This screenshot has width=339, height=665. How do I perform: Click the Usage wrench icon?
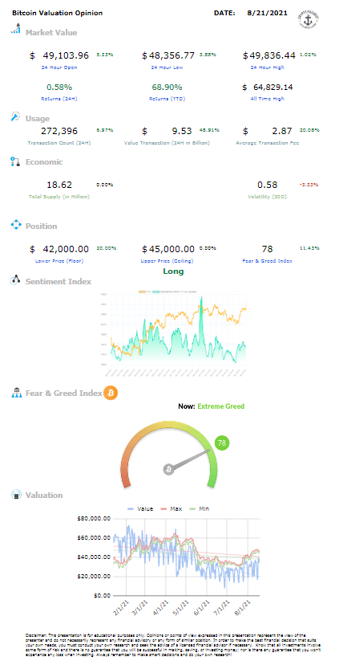click(15, 117)
